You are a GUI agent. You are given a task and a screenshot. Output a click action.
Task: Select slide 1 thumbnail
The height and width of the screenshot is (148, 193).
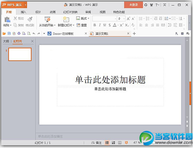point(20,54)
